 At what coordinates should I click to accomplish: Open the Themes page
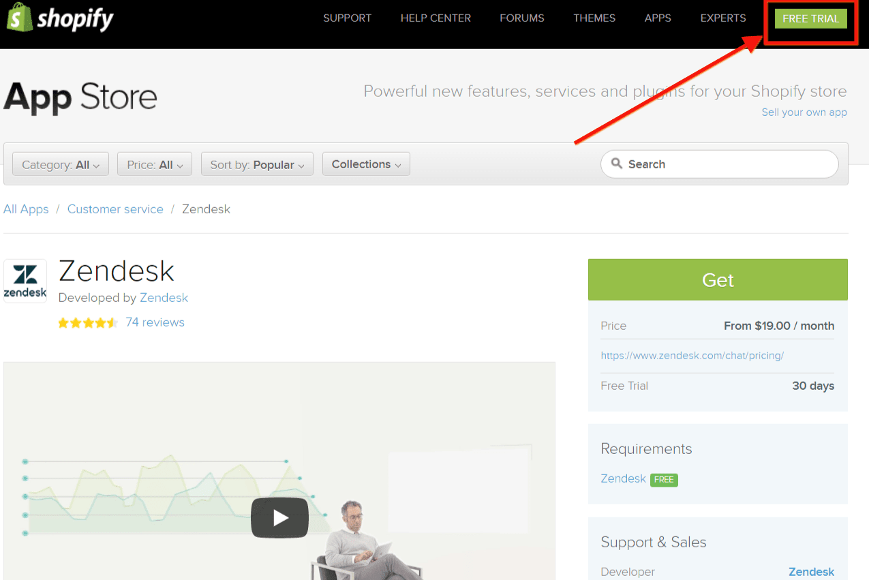[x=594, y=18]
